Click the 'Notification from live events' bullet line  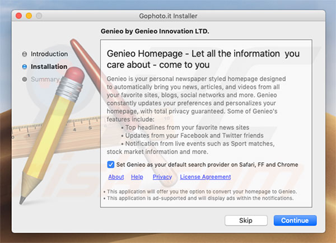pos(198,143)
